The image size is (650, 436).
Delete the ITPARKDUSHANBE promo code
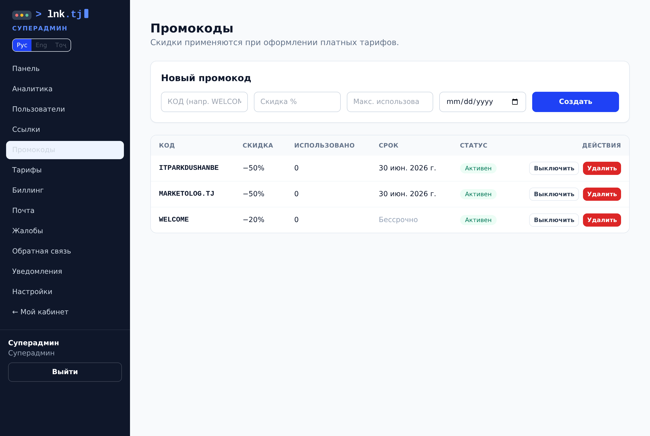coord(602,168)
